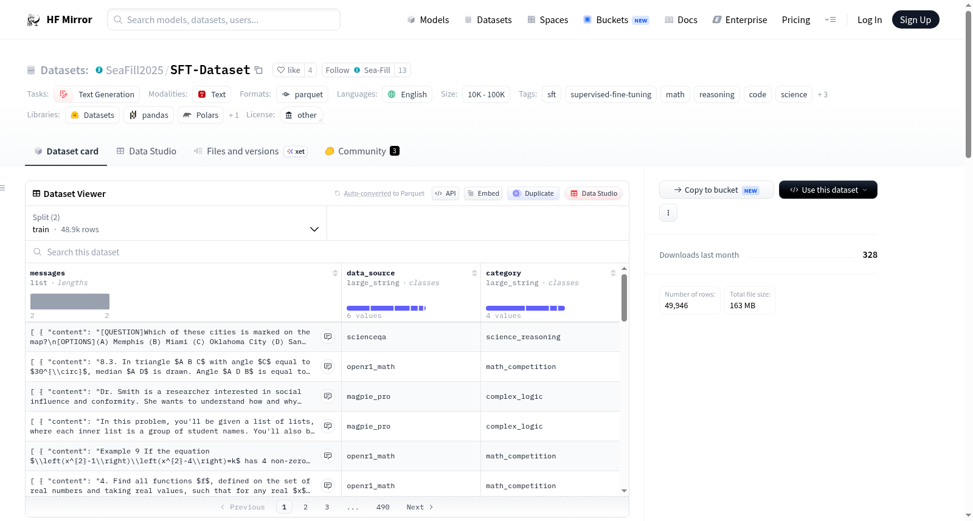Select the 10K - 100K size tag
This screenshot has width=973, height=521.
[486, 94]
